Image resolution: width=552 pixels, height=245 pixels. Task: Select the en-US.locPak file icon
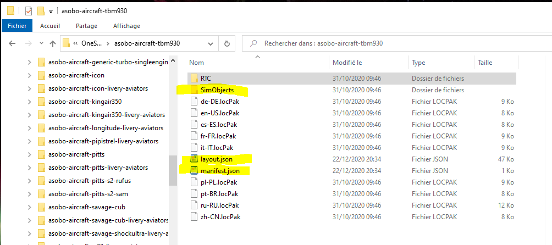tap(194, 113)
